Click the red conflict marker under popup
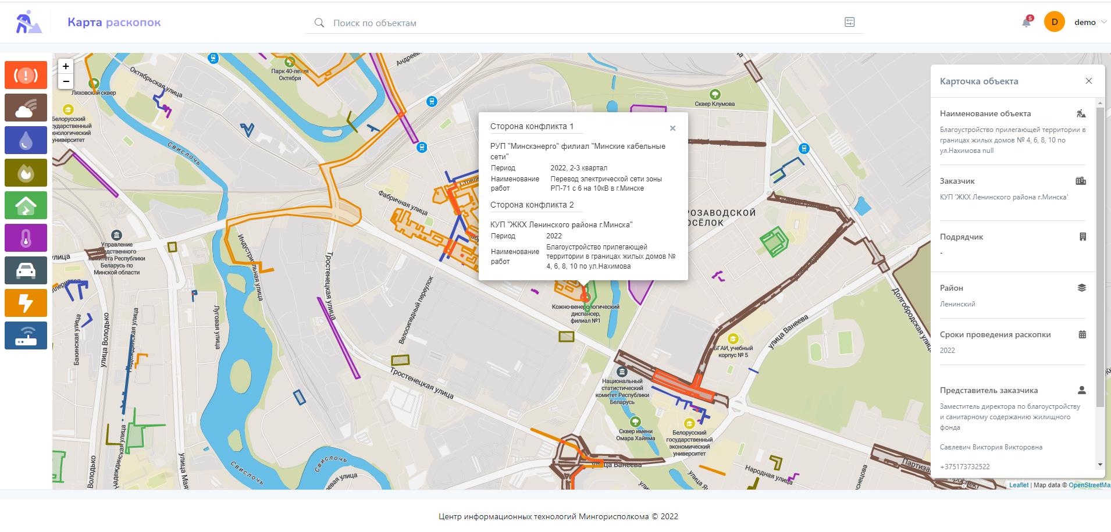The height and width of the screenshot is (532, 1111). 586,297
